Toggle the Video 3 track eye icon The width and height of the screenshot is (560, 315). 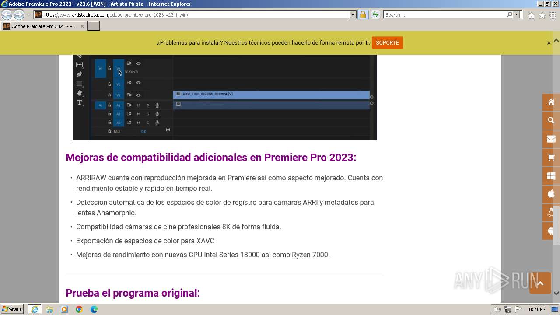(x=138, y=63)
